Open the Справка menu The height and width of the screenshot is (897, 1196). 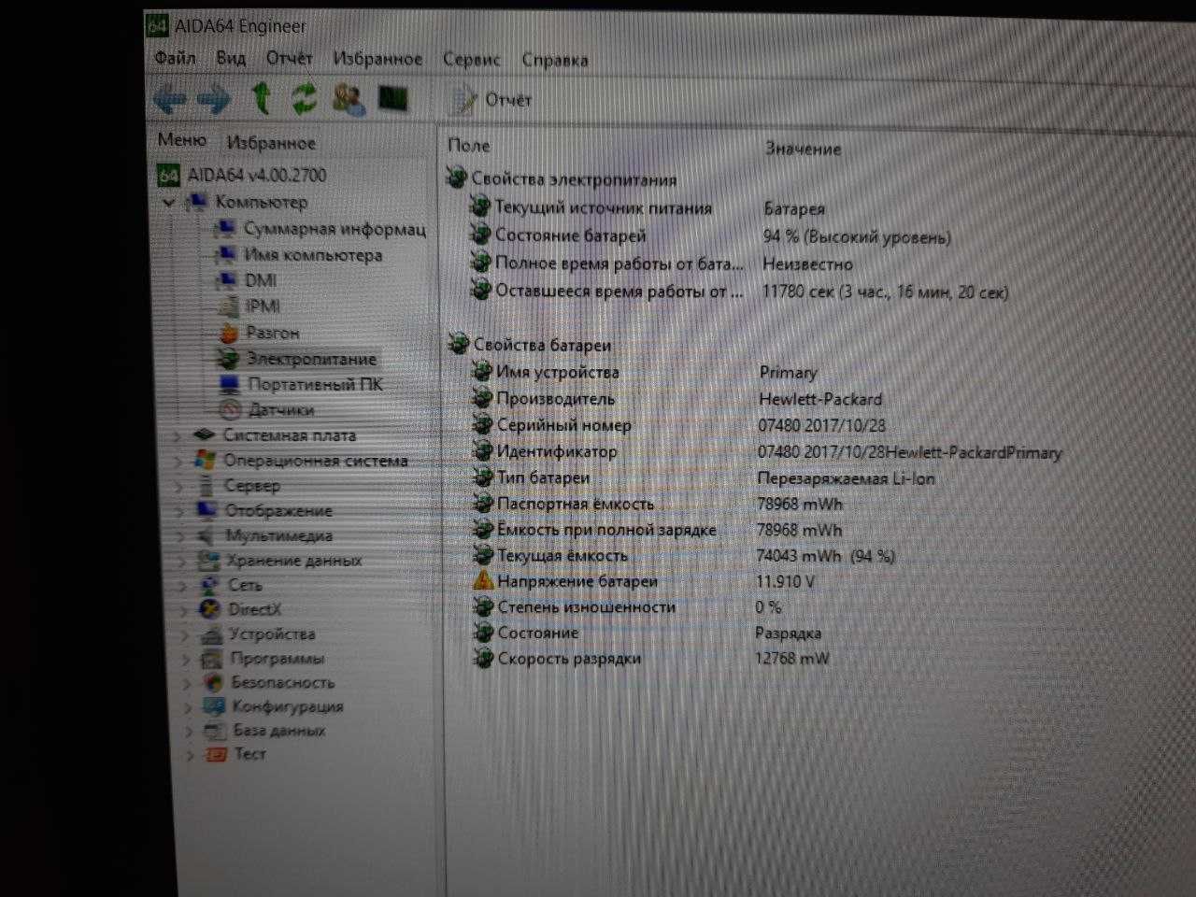(x=554, y=61)
